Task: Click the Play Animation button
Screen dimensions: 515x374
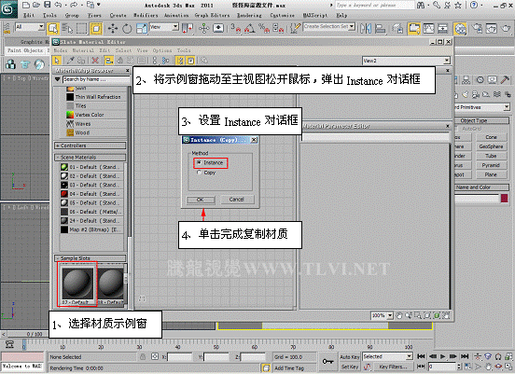Action: point(443,356)
